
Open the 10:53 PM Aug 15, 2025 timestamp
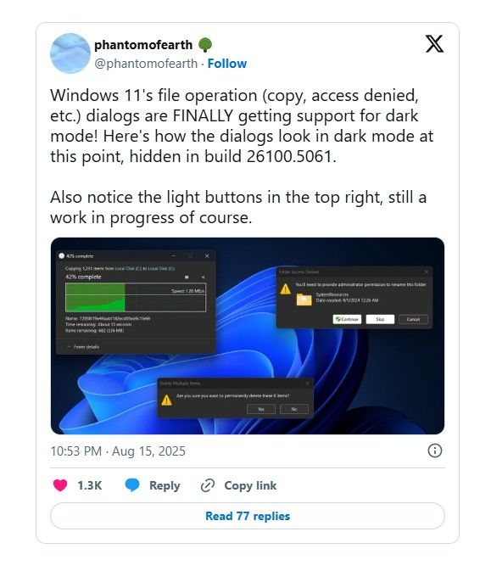point(118,451)
